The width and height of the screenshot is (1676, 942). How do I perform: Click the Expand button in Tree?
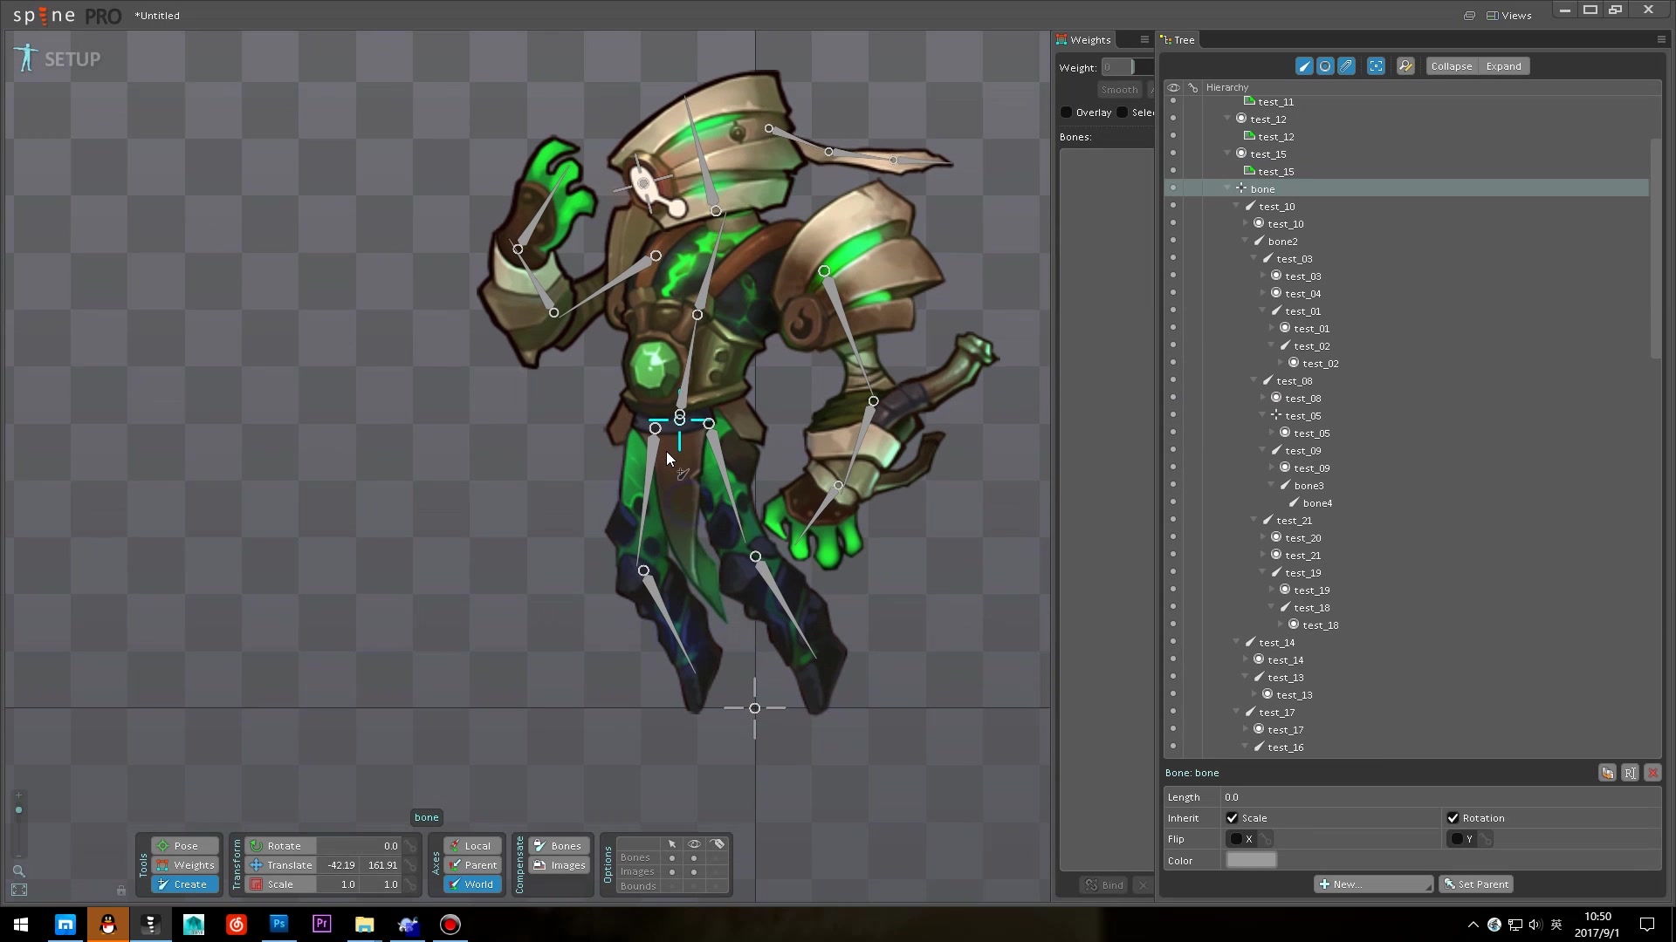(x=1503, y=66)
